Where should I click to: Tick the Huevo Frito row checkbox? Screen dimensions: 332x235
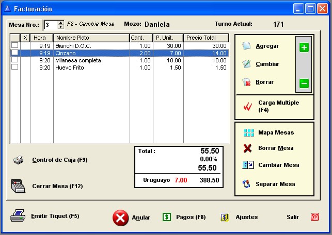[14, 68]
